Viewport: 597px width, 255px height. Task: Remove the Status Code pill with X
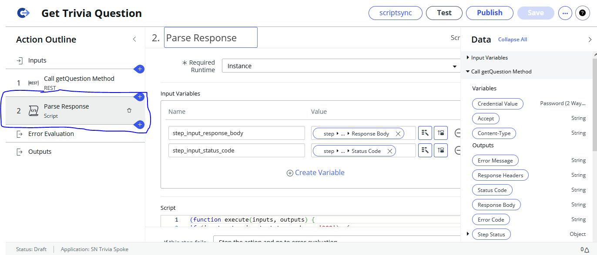coord(390,151)
